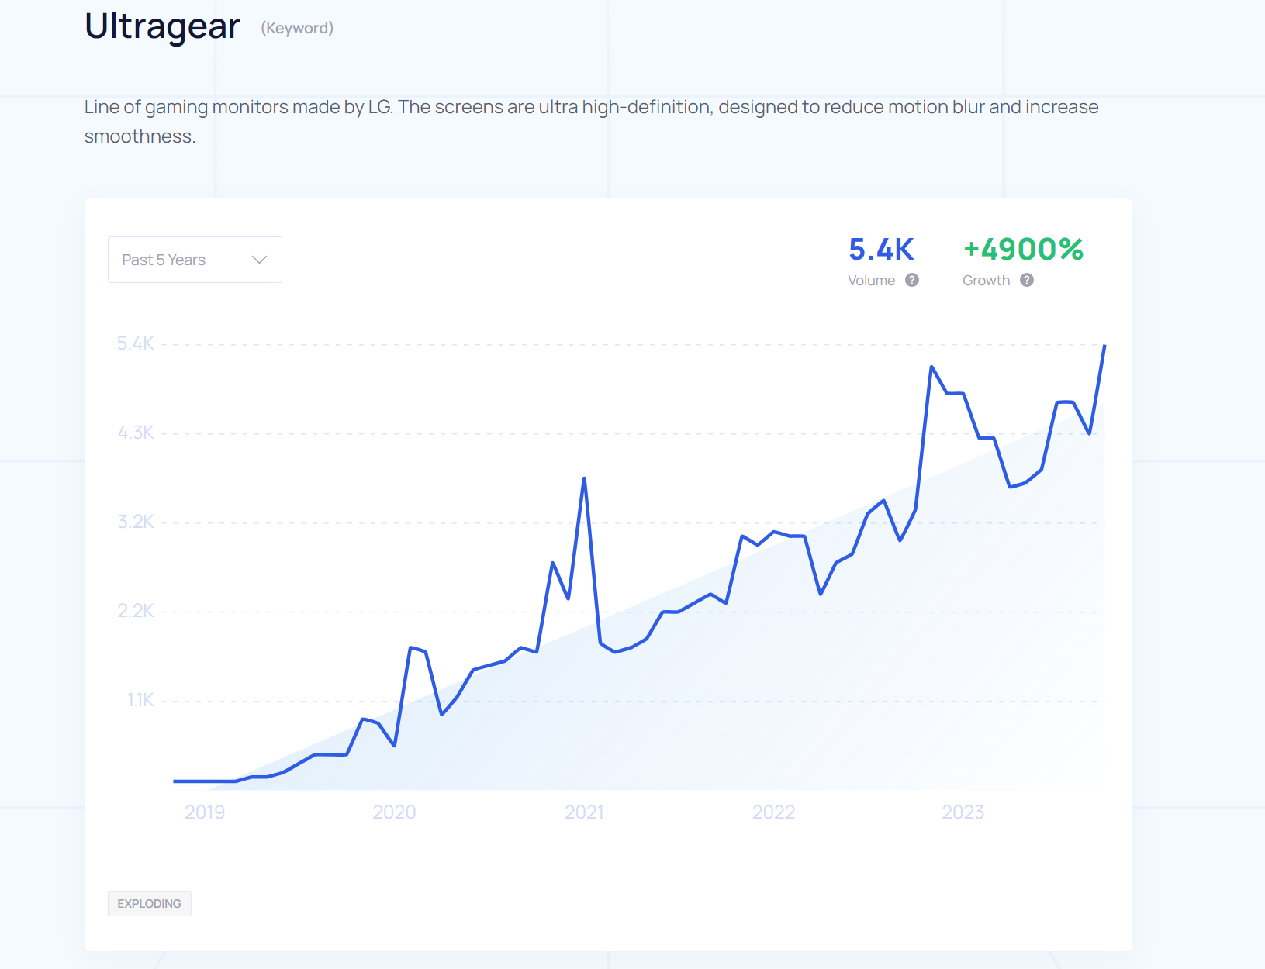The image size is (1265, 969).
Task: Click the 1.1K y-axis label
Action: click(x=140, y=700)
